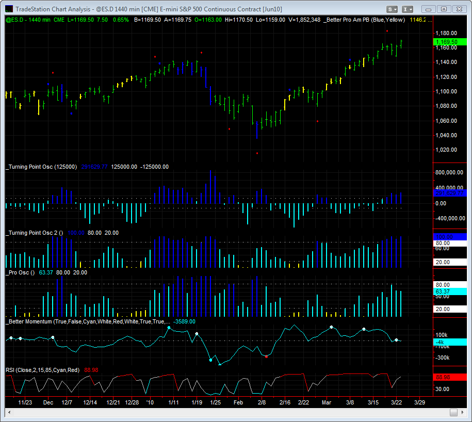Minimize the Chart Analysis window

point(428,9)
